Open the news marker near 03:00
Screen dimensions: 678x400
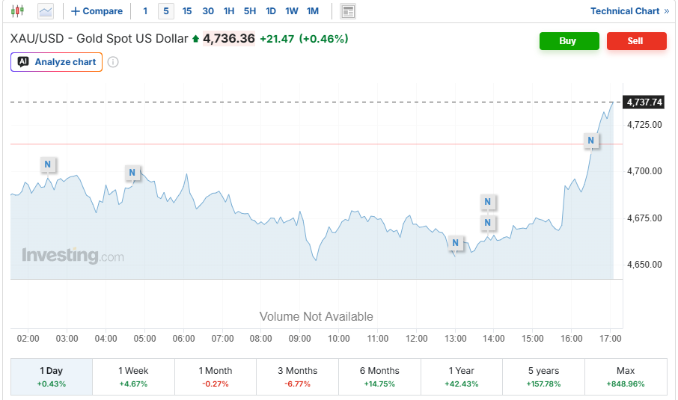[48, 164]
